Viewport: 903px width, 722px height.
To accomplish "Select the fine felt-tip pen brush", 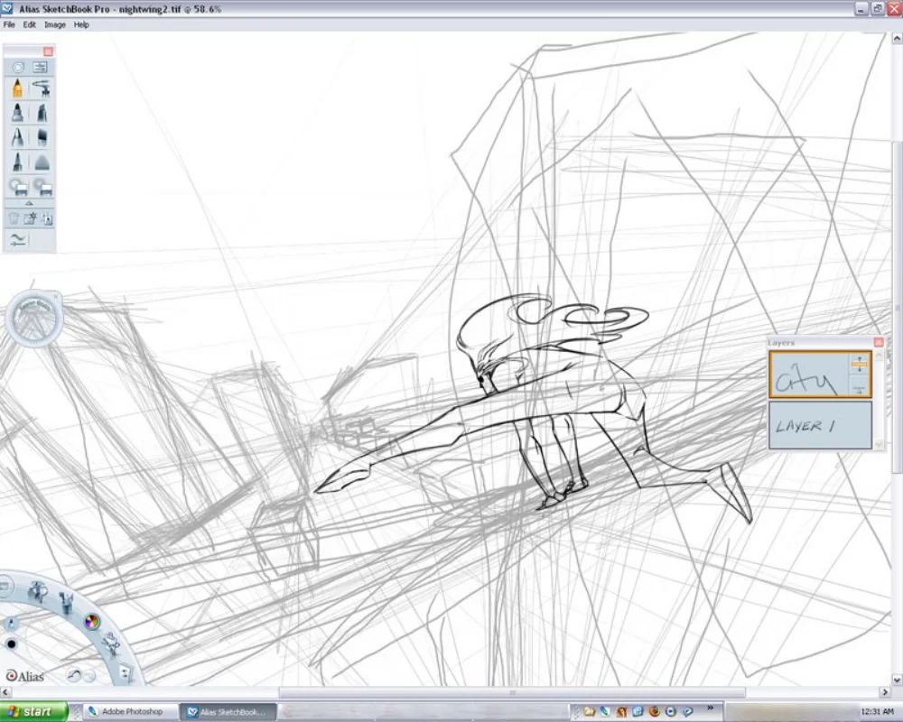I will coord(17,162).
